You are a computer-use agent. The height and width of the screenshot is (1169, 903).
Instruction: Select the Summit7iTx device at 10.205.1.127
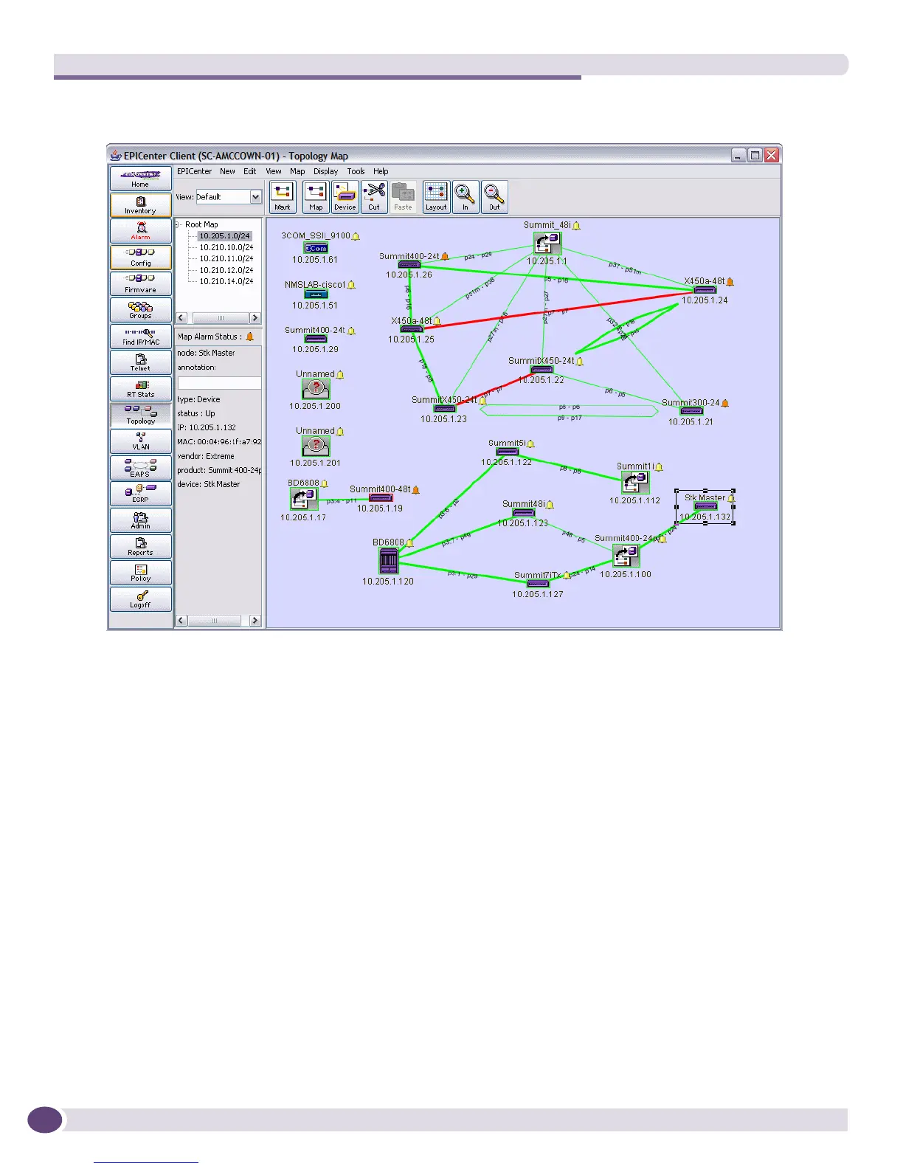click(538, 584)
